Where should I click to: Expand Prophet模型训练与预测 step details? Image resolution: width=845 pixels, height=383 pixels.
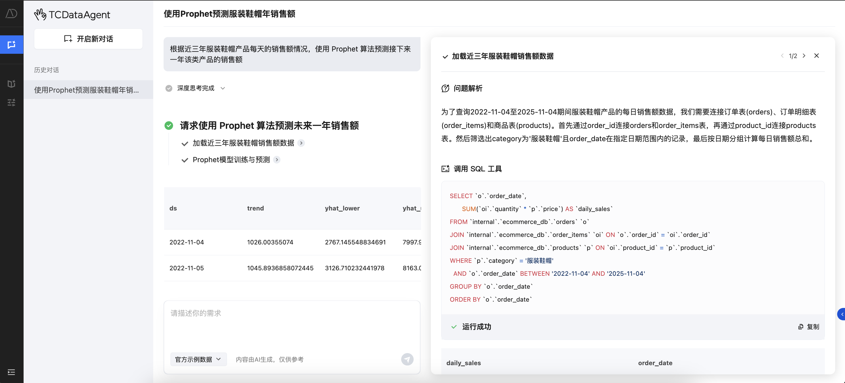coord(277,160)
